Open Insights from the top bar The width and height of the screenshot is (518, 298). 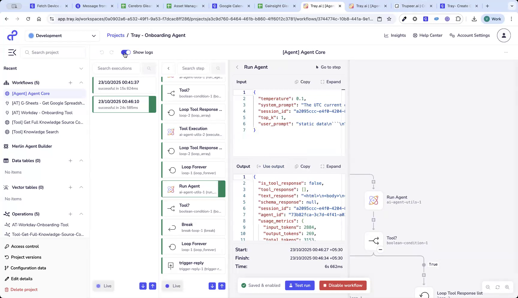click(x=395, y=35)
